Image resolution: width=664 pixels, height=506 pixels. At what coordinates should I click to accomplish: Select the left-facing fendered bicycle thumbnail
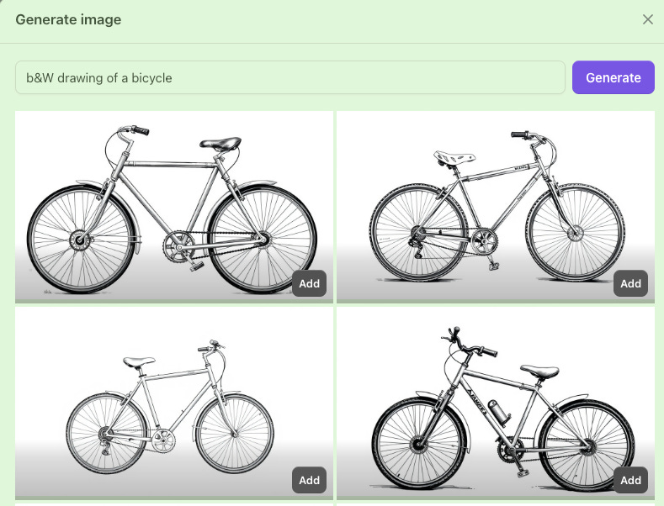(174, 208)
